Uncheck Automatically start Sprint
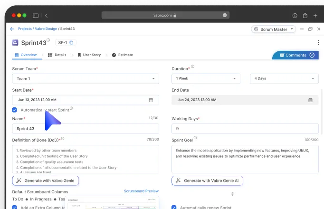 tap(15, 110)
